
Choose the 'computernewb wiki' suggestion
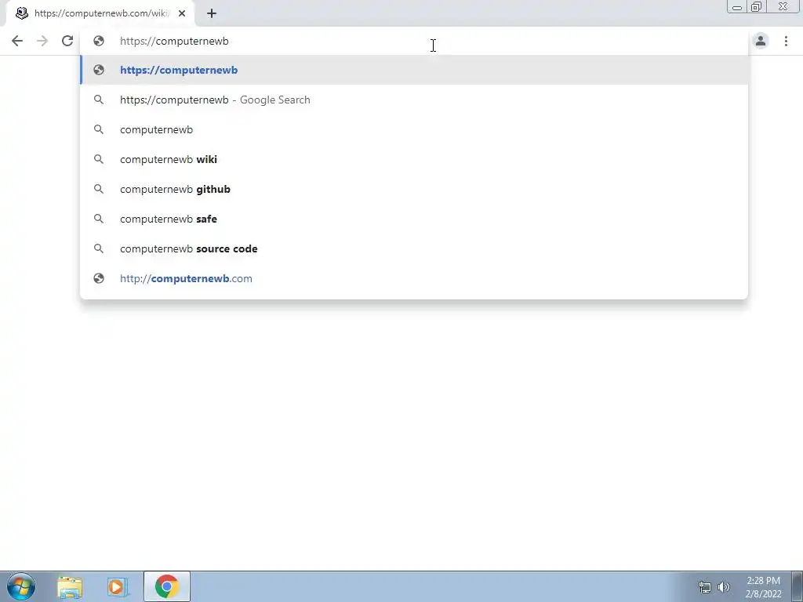point(414,159)
